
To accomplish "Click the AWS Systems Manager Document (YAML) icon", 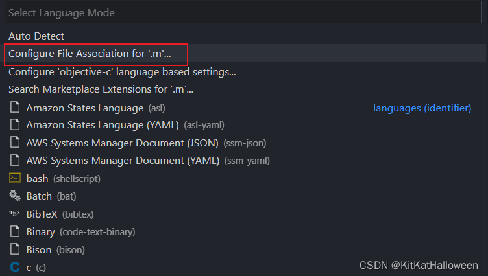I will tap(15, 160).
